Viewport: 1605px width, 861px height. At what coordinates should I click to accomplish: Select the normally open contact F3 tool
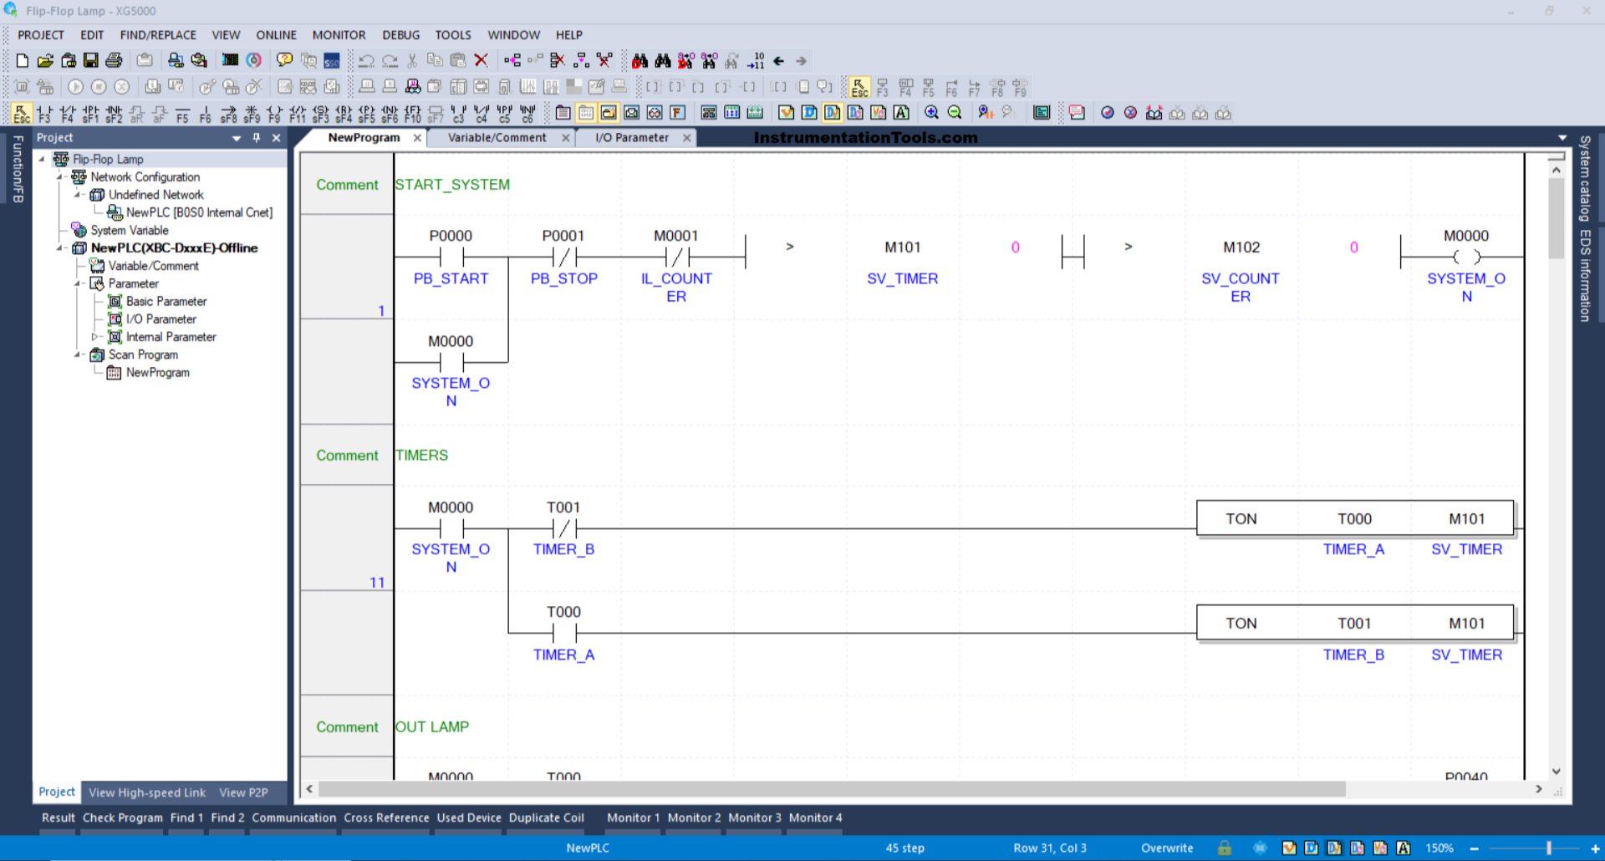tap(44, 113)
